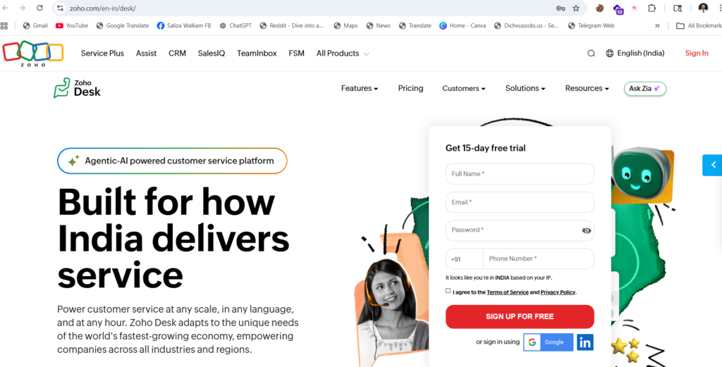Image resolution: width=722 pixels, height=367 pixels.
Task: Focus the Full Name input field
Action: [x=520, y=174]
